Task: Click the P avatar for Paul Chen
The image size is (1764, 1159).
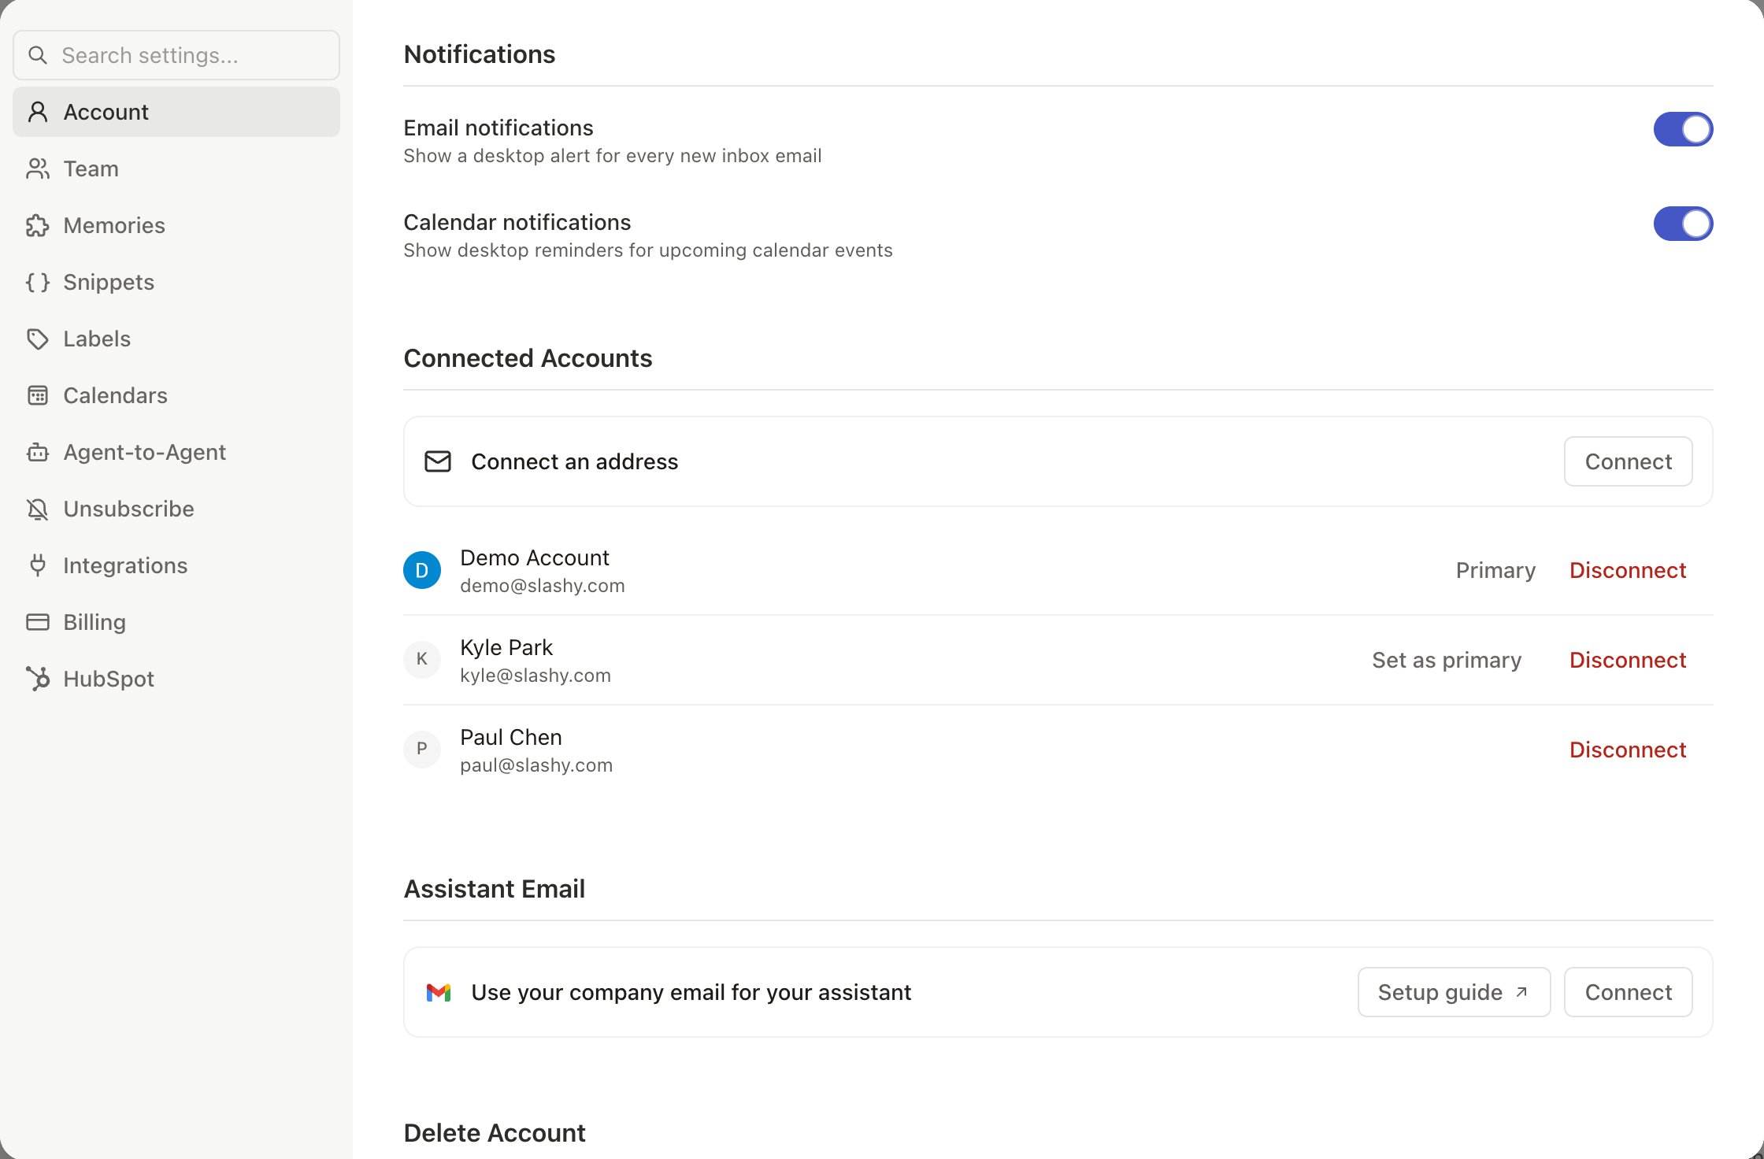Action: [x=422, y=750]
